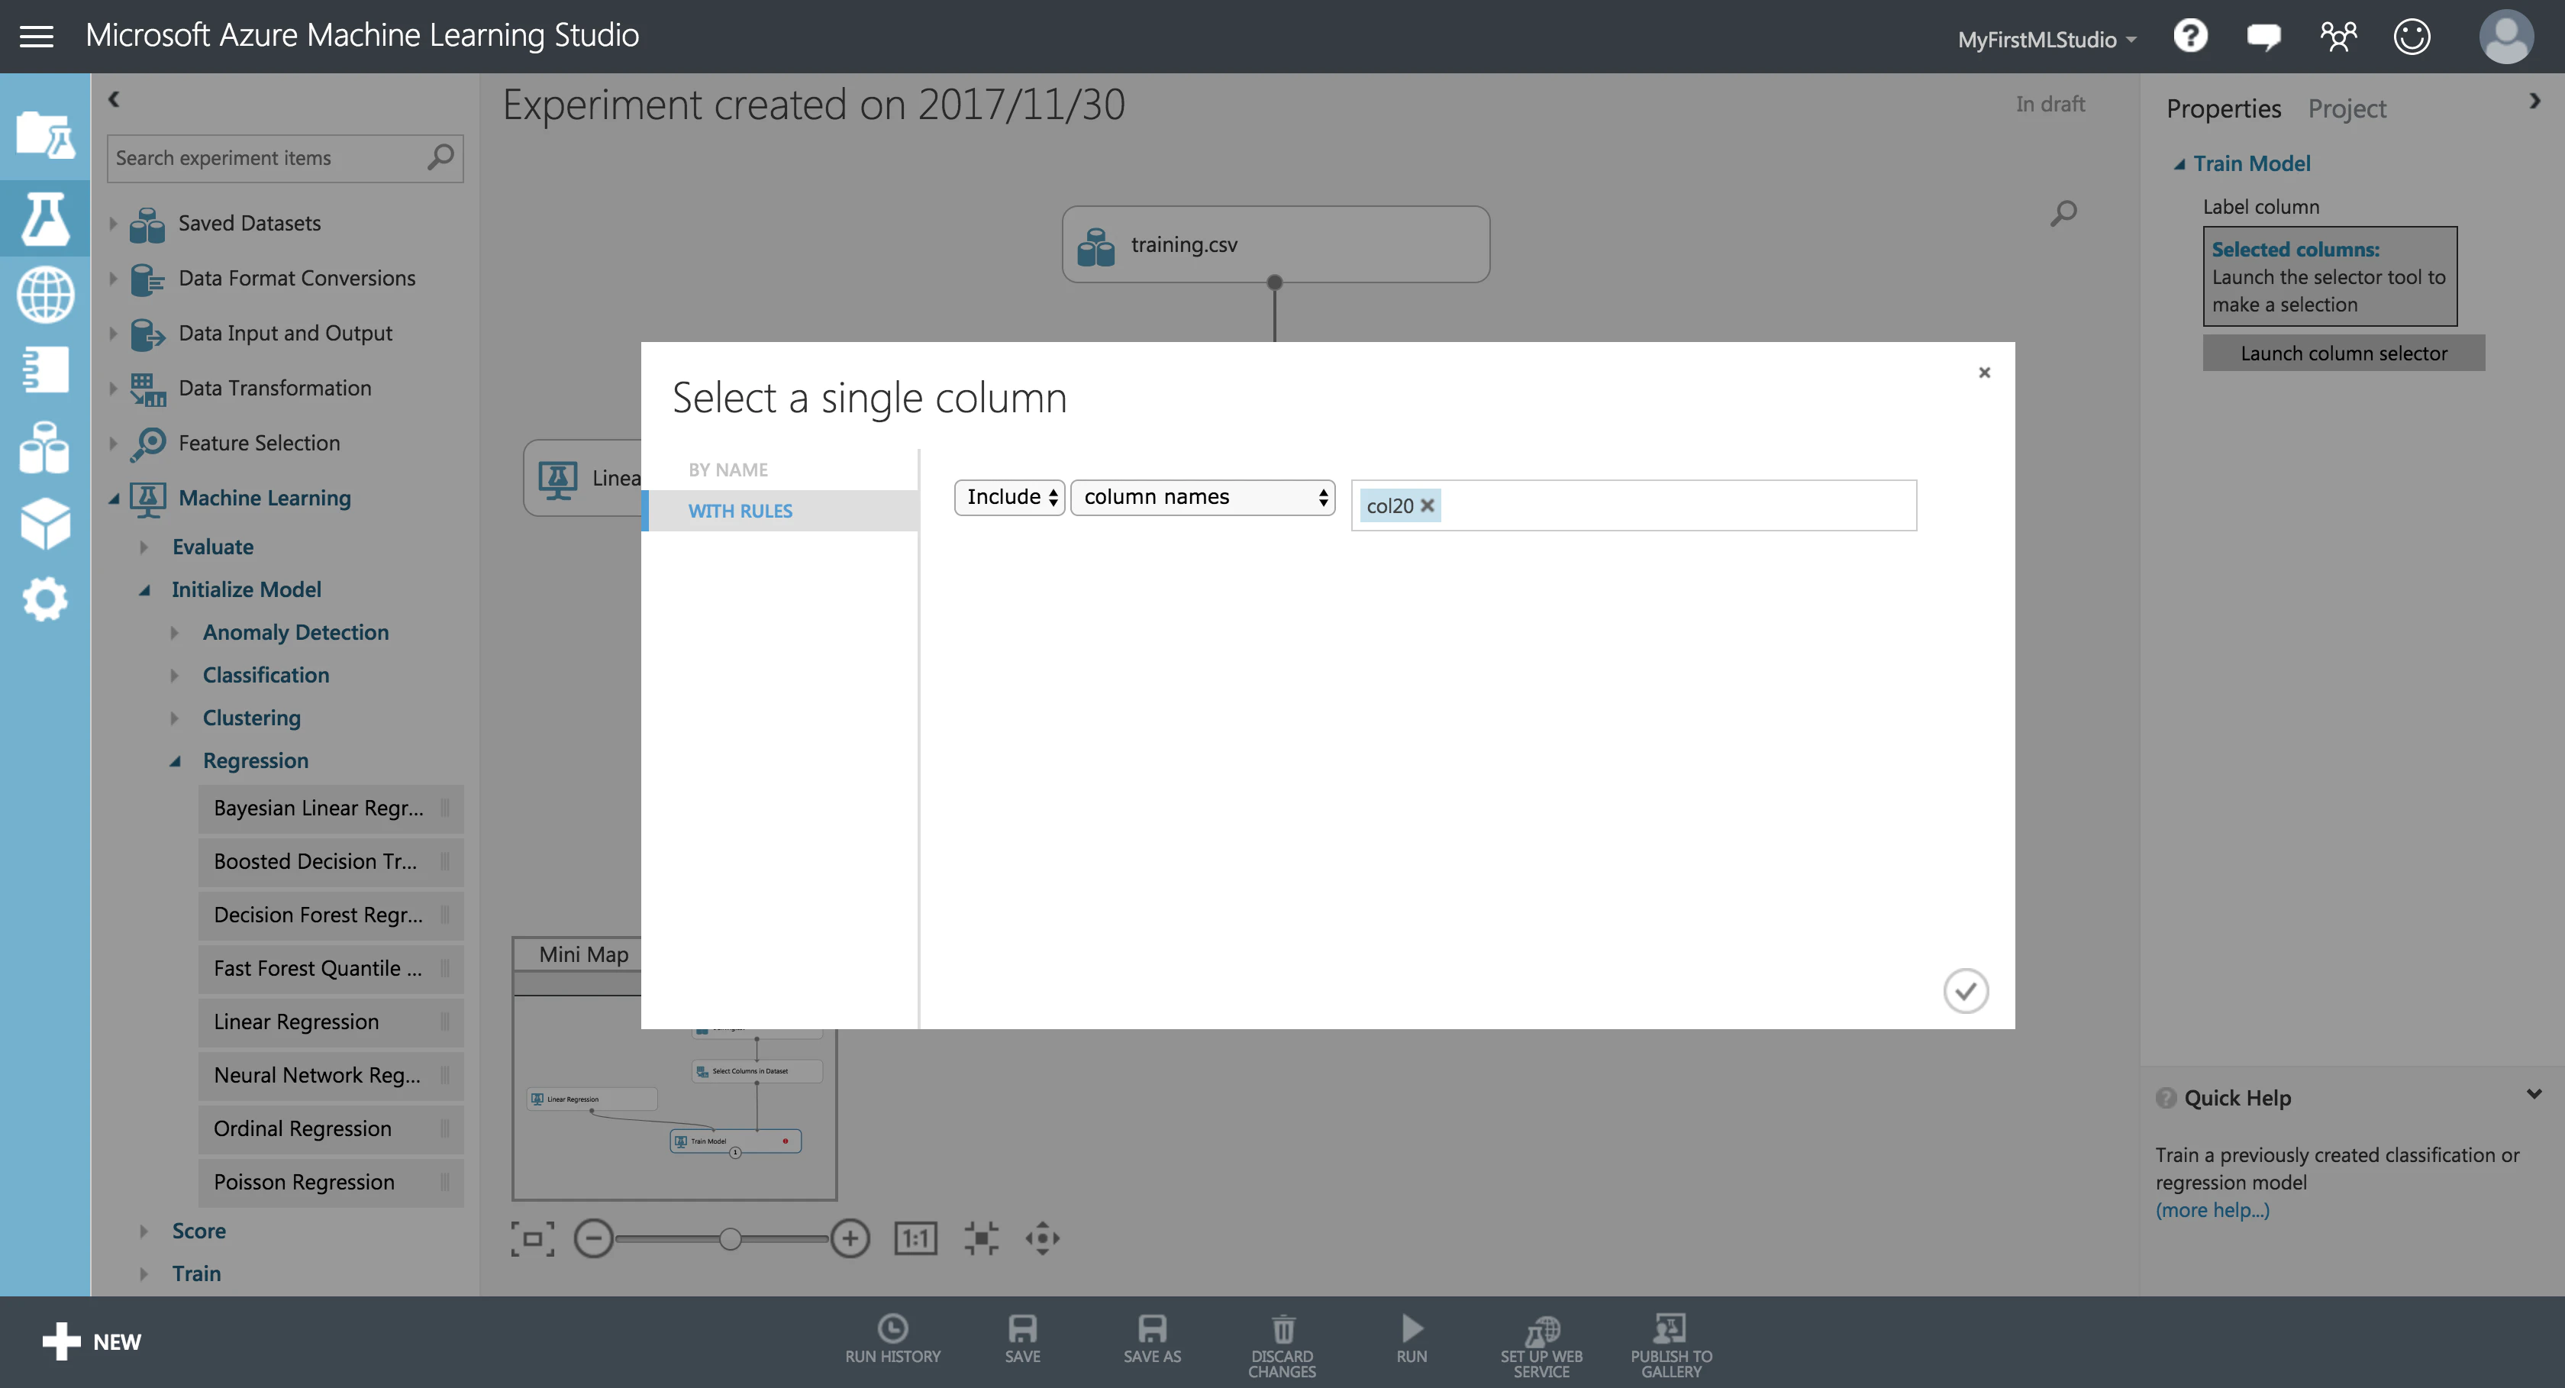Viewport: 2565px width, 1388px height.
Task: Expand Saved Datasets category
Action: click(x=112, y=223)
